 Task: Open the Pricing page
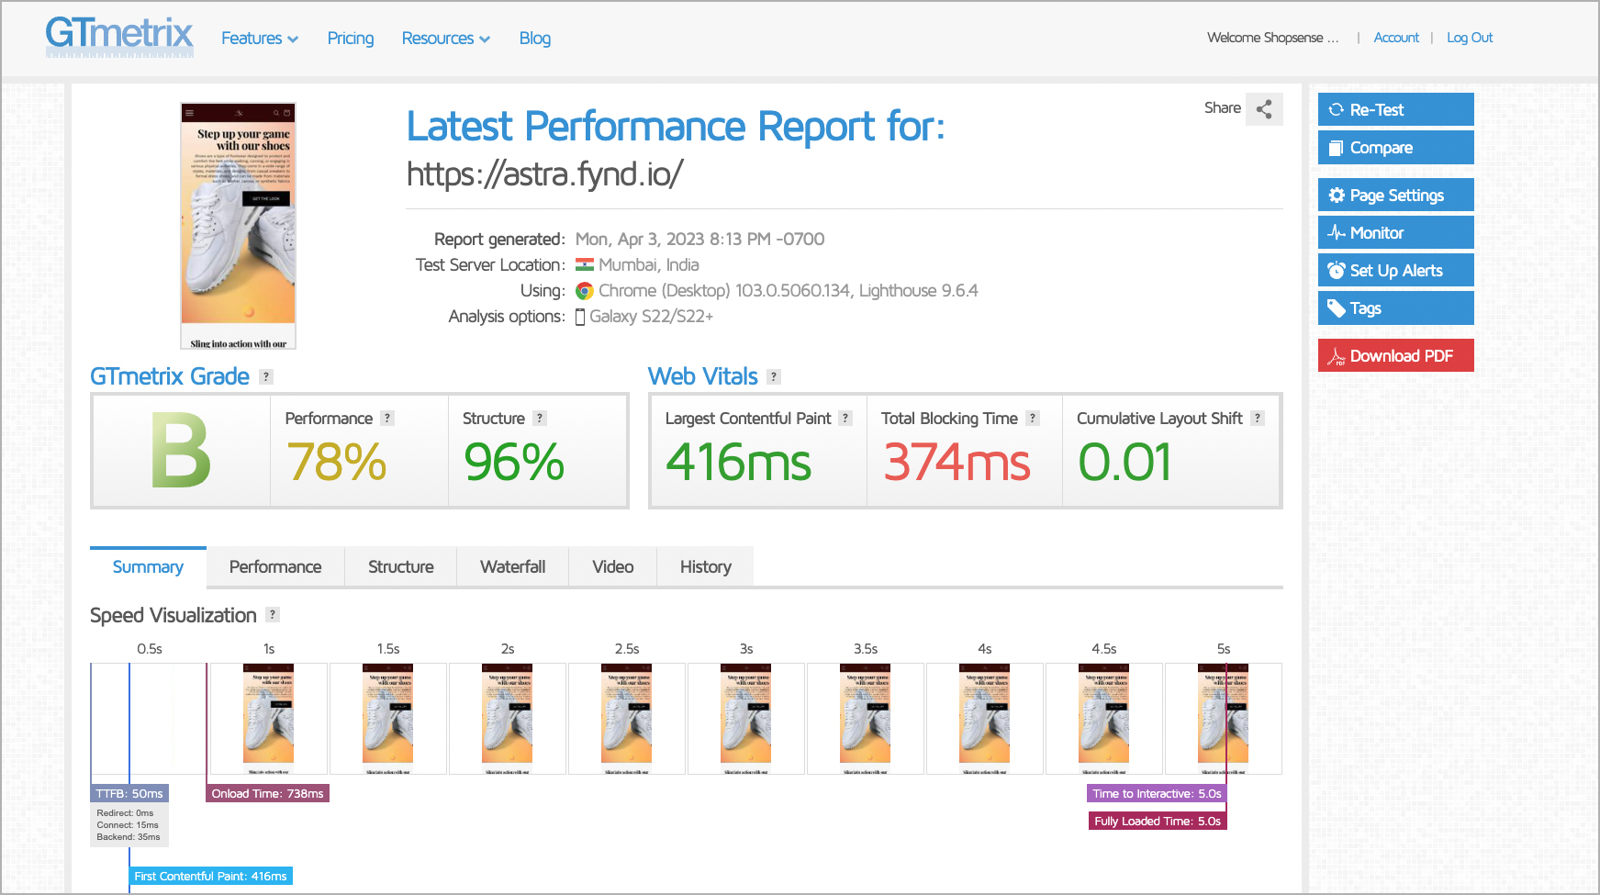[351, 39]
